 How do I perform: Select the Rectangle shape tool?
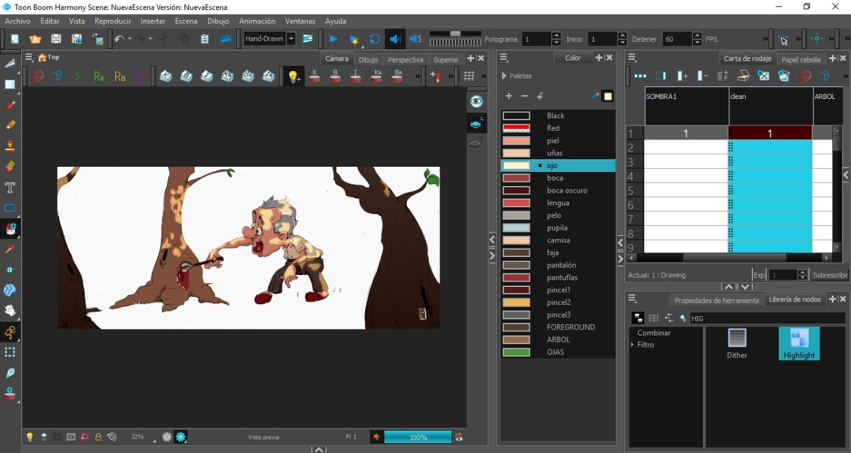tap(10, 208)
